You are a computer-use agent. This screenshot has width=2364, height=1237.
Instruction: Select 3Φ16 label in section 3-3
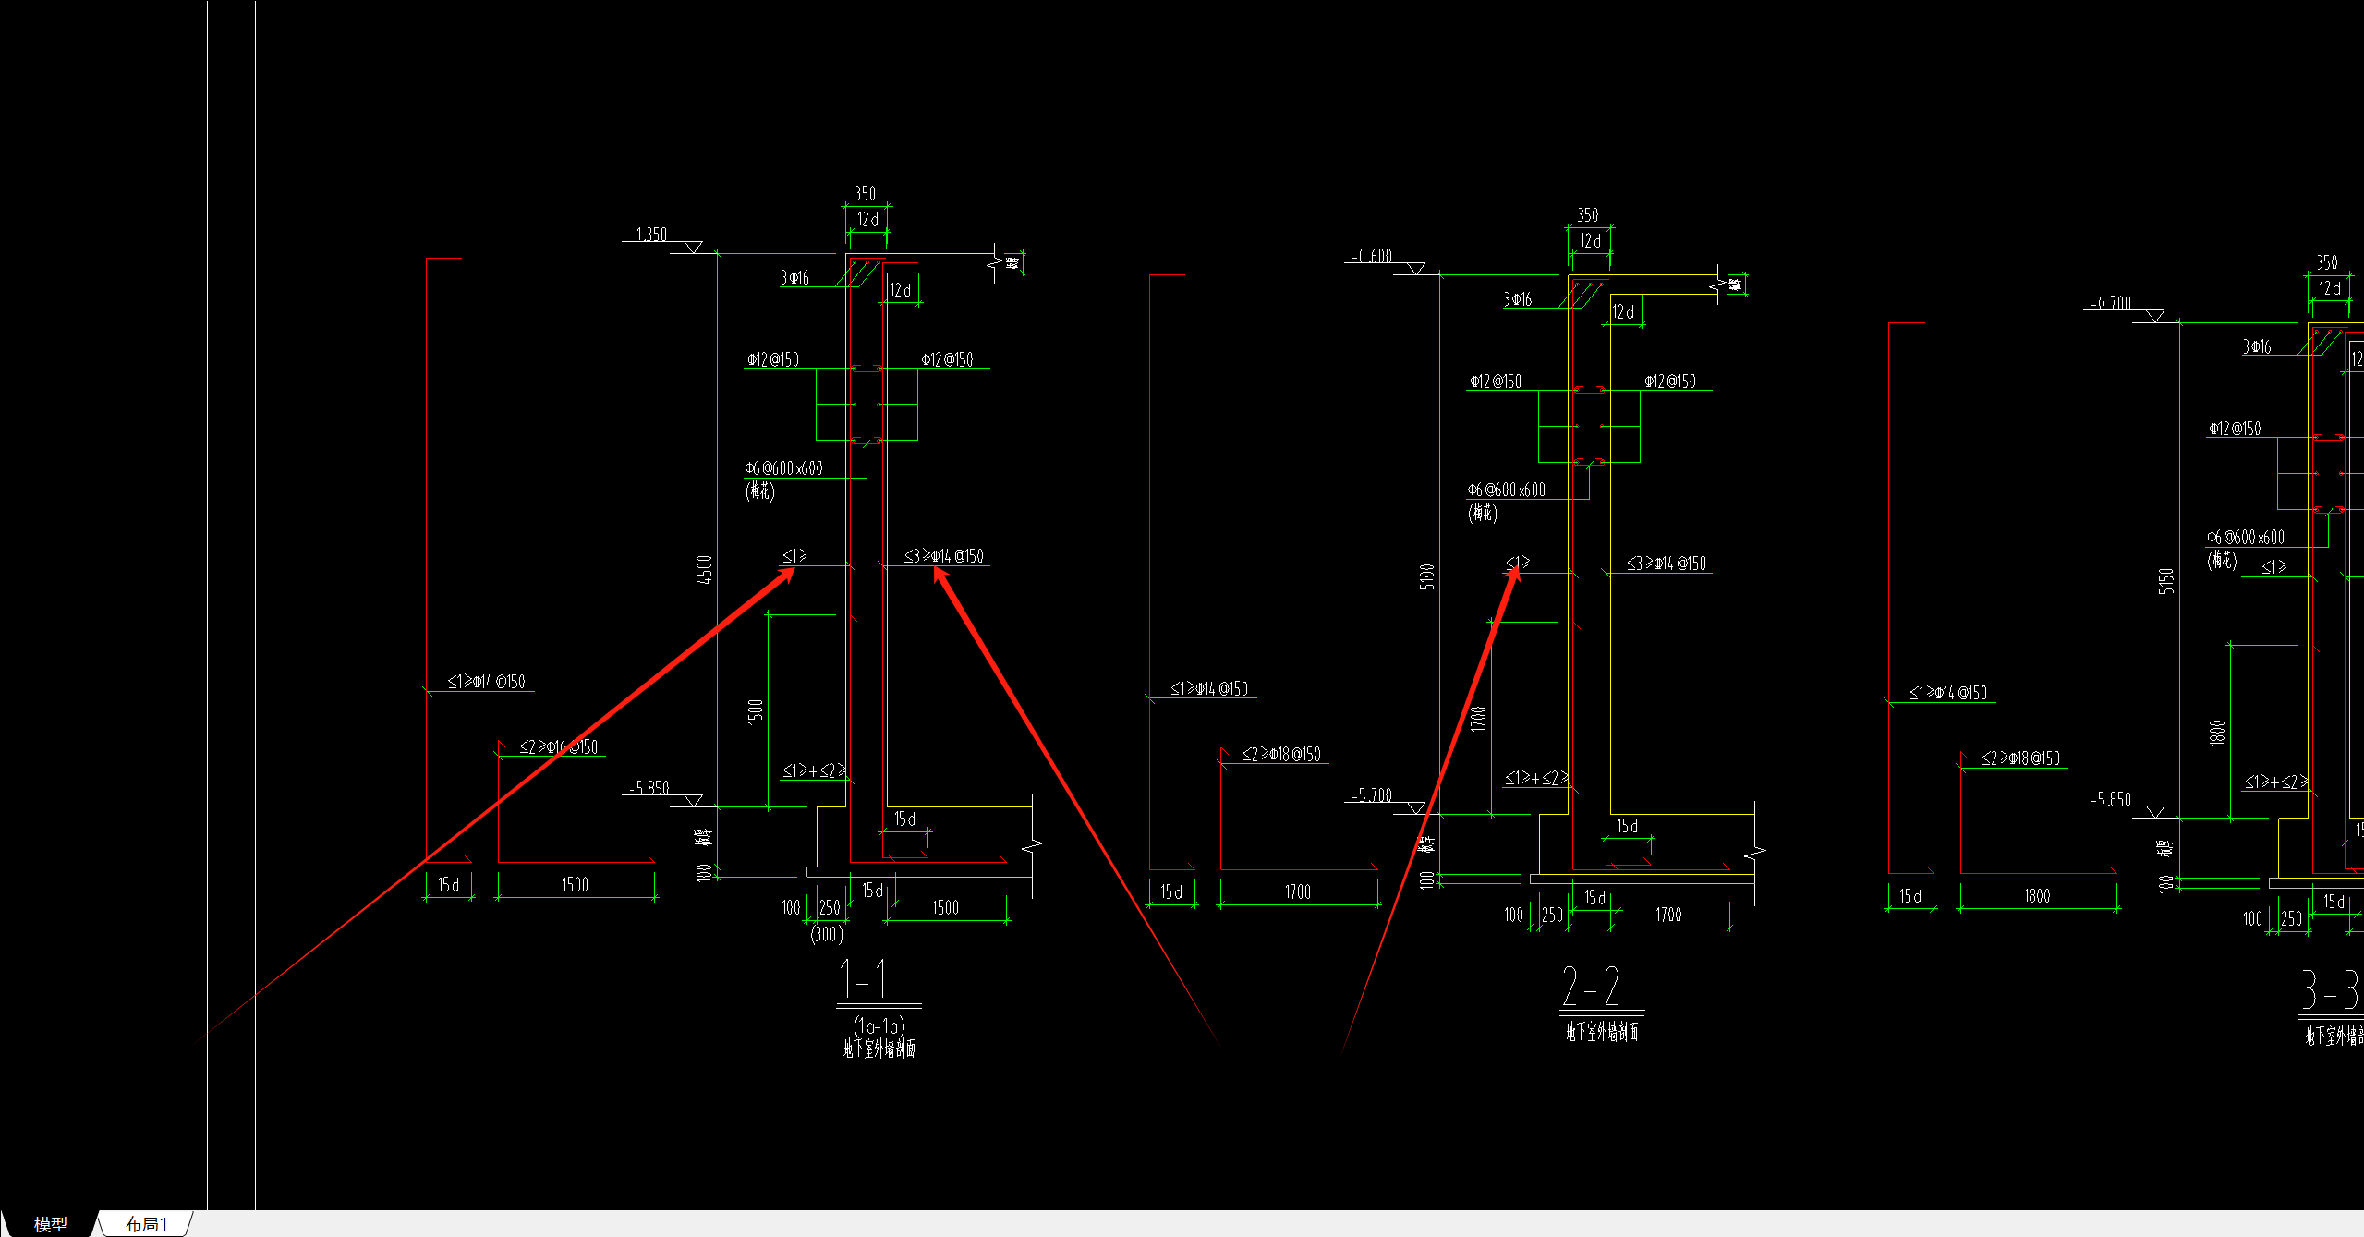pyautogui.click(x=2257, y=346)
